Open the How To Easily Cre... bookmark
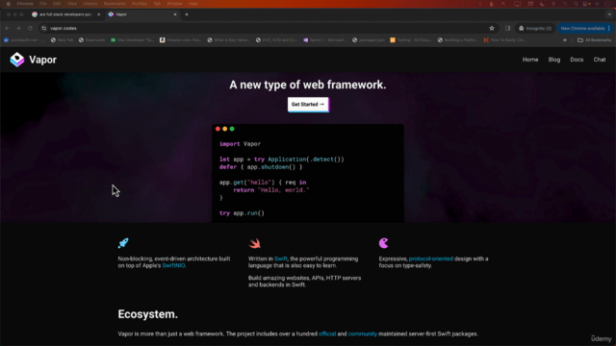Image resolution: width=616 pixels, height=346 pixels. pyautogui.click(x=504, y=40)
